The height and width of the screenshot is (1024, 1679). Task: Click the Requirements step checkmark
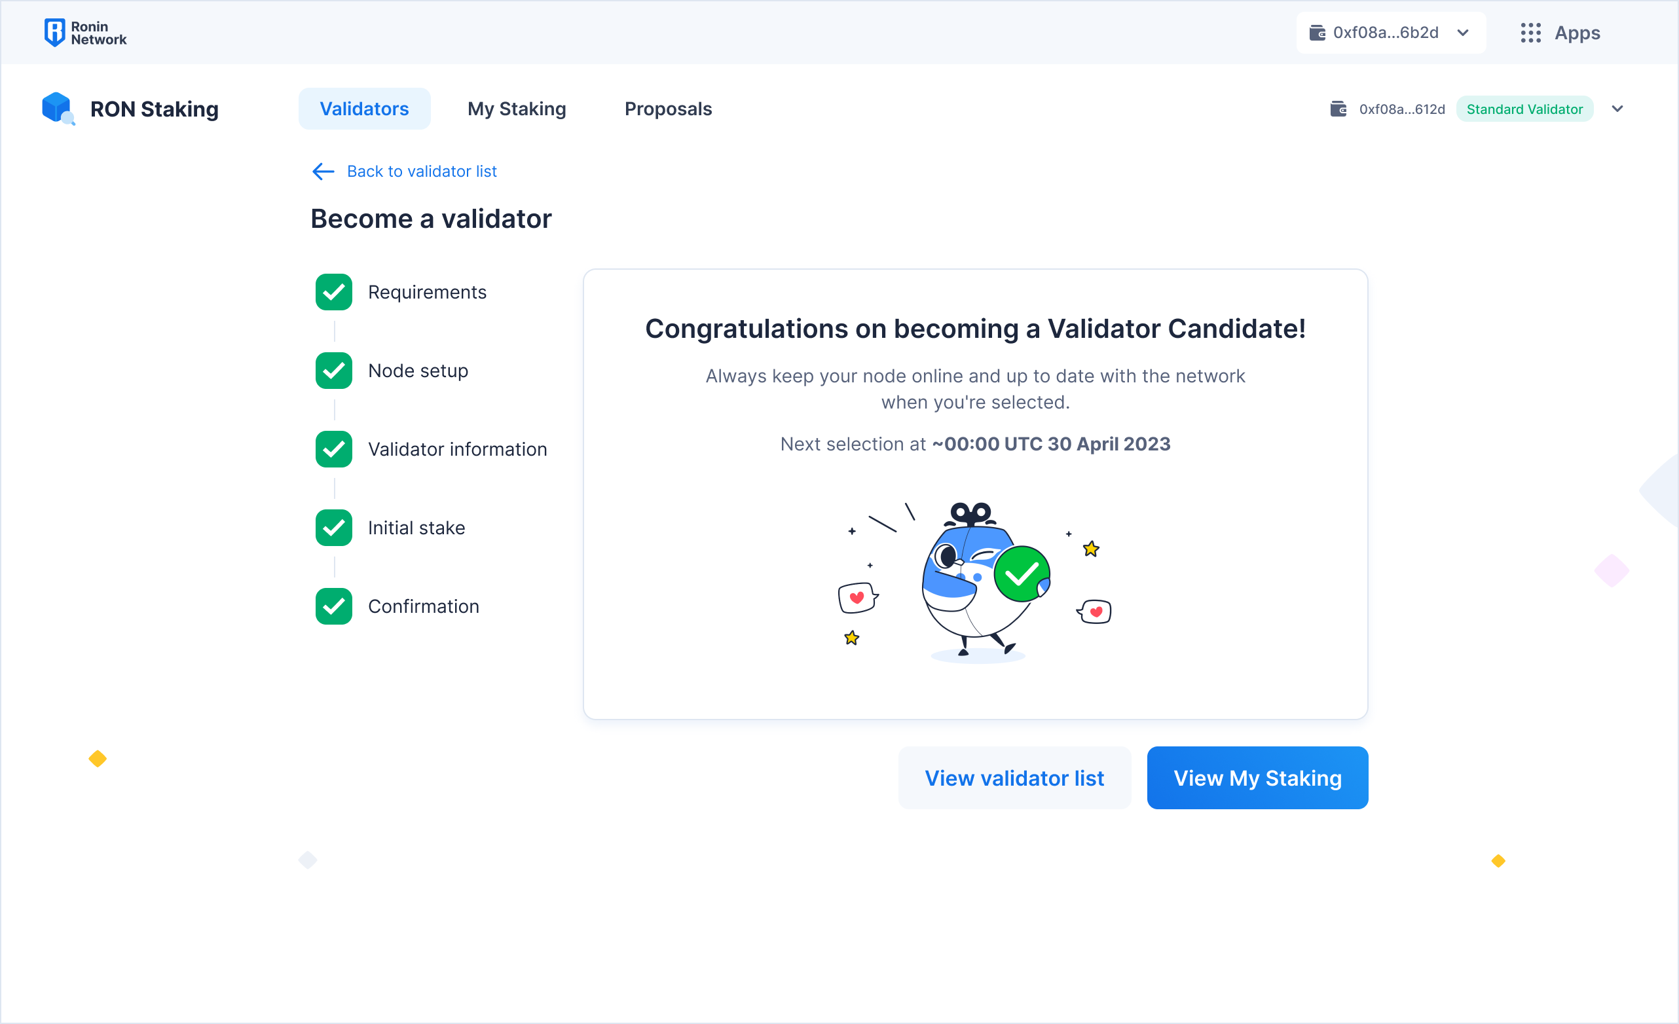click(x=334, y=292)
